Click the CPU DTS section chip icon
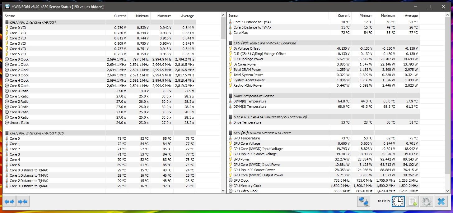This screenshot has width=453, height=213. tap(7, 133)
